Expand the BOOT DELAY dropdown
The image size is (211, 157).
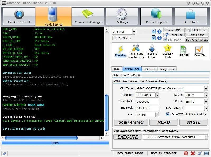click(x=206, y=108)
